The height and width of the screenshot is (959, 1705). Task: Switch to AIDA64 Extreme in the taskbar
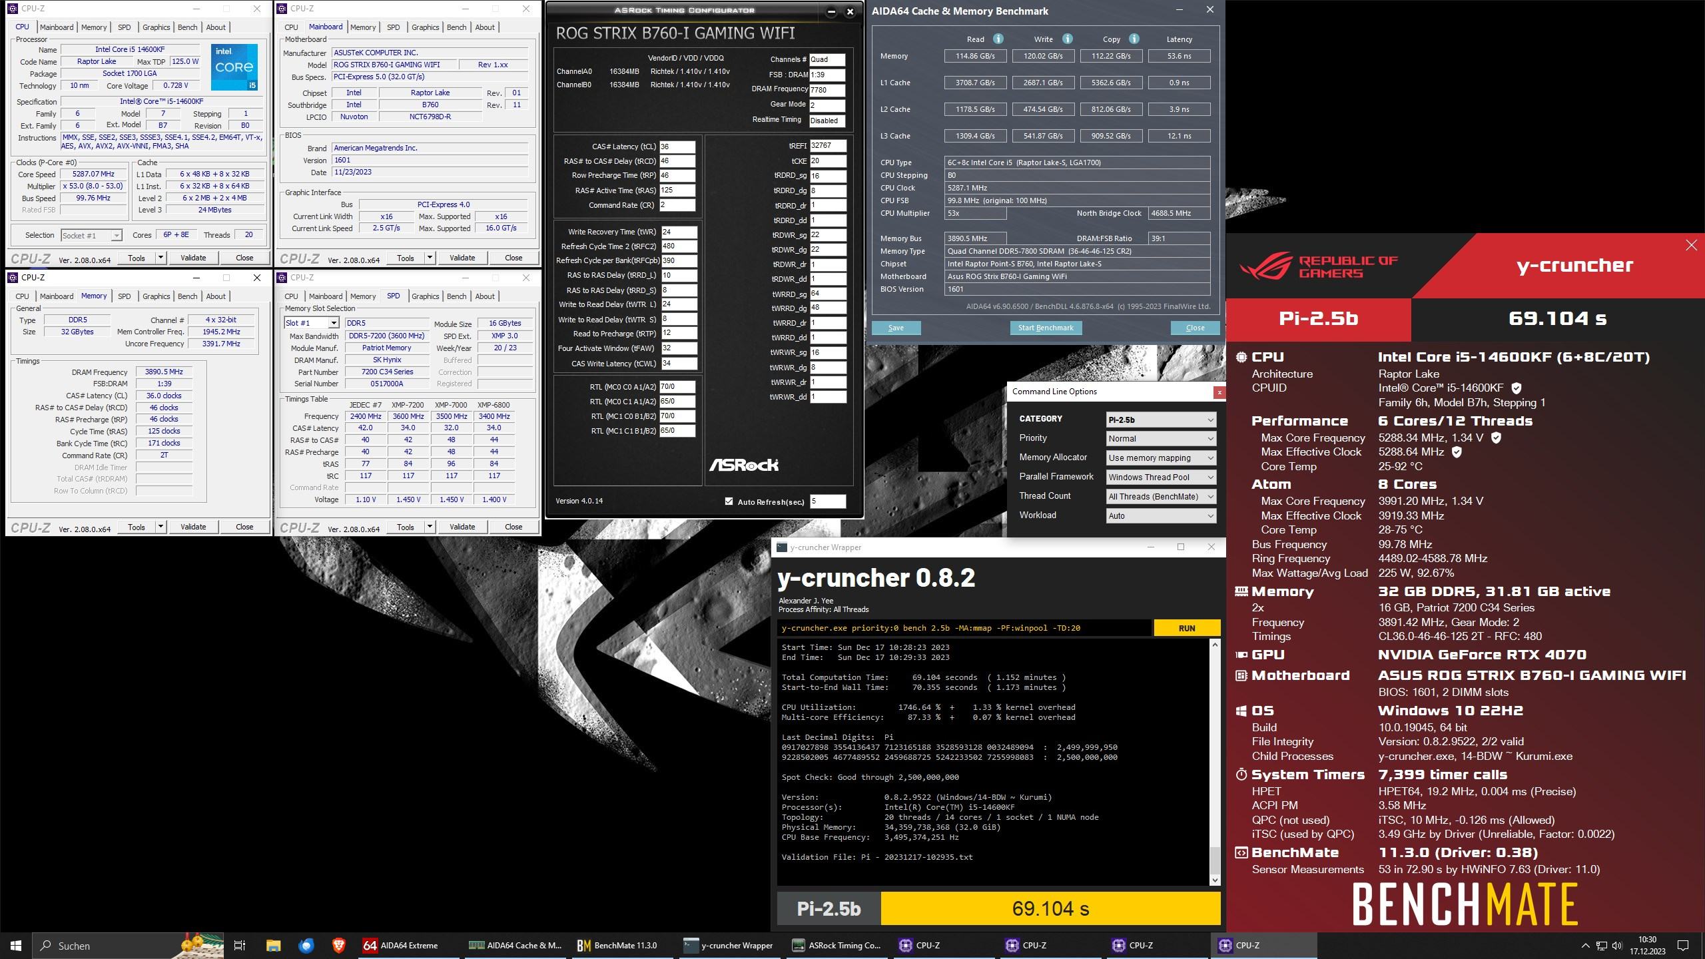(x=408, y=945)
